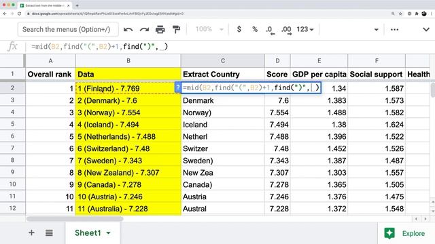Select row 7 header
The height and width of the screenshot is (244, 435).
point(12,148)
